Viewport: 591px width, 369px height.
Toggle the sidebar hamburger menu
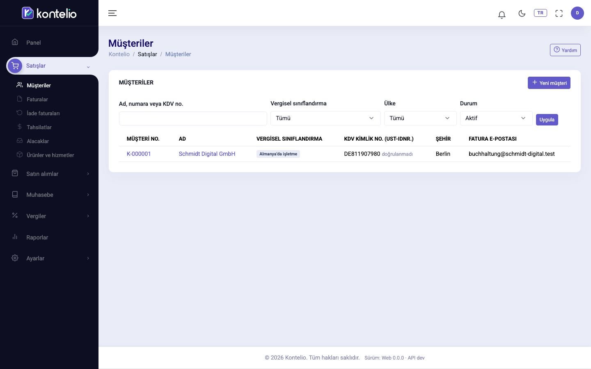112,13
